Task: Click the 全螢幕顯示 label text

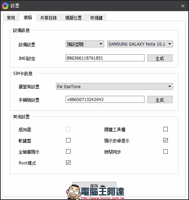Action: (x=29, y=152)
